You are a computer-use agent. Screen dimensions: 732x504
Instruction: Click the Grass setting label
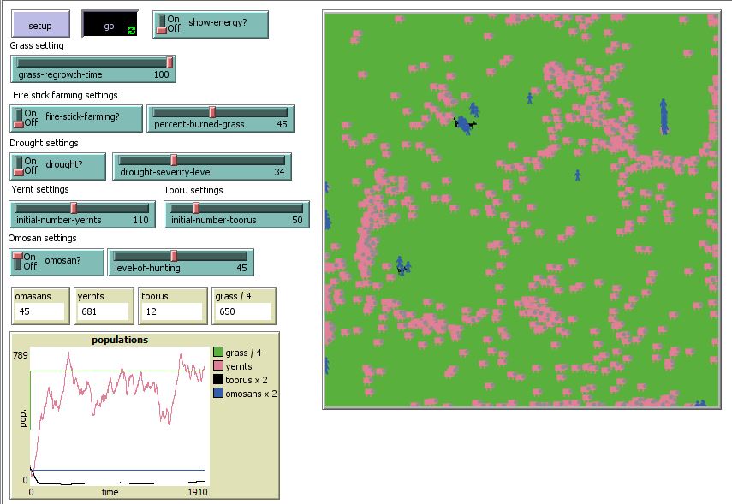[37, 45]
